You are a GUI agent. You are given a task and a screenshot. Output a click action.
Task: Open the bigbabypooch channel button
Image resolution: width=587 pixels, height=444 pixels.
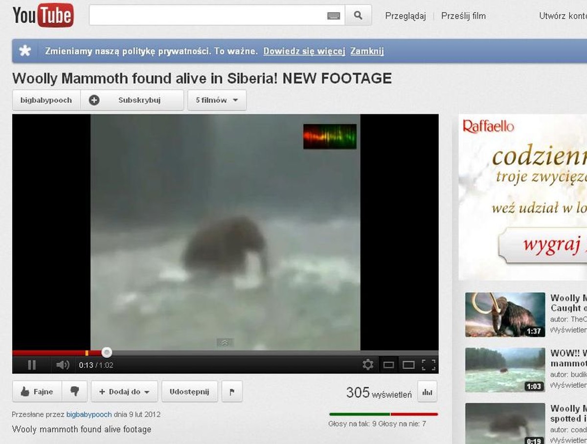[x=46, y=100]
